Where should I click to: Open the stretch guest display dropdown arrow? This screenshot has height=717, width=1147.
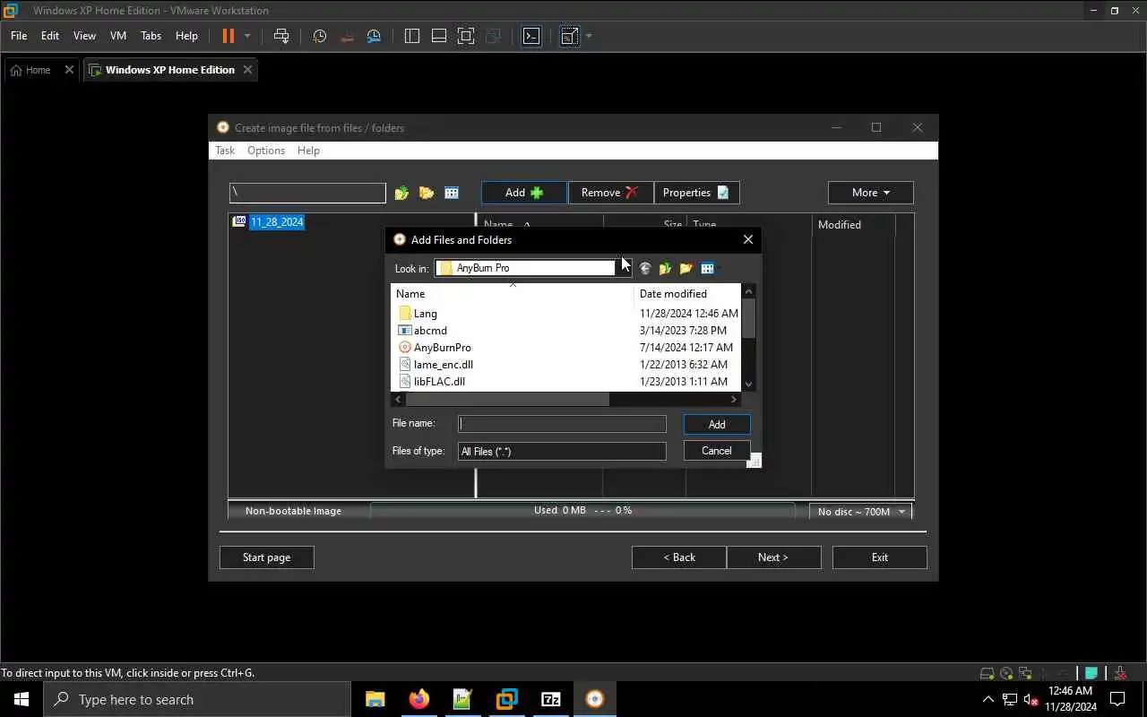(589, 36)
